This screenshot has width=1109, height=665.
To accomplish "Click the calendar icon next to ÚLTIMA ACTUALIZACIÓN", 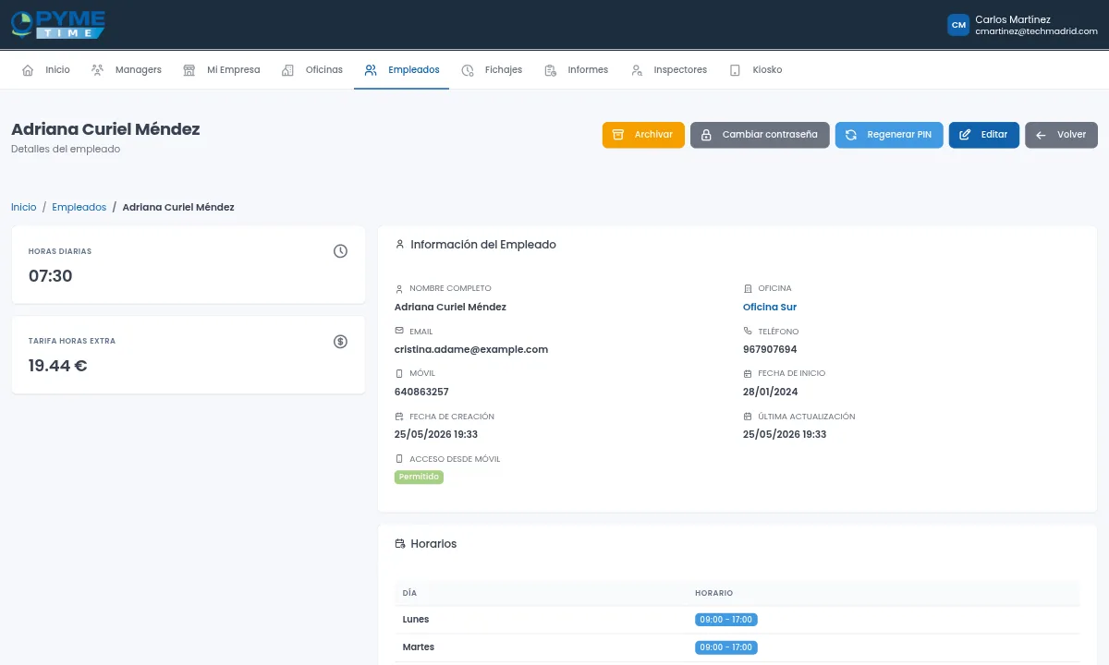I will click(748, 417).
